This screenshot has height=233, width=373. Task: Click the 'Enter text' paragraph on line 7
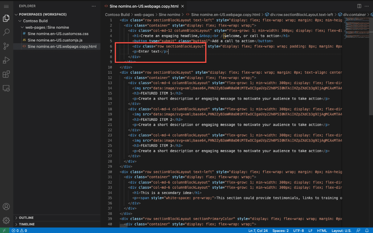[149, 52]
